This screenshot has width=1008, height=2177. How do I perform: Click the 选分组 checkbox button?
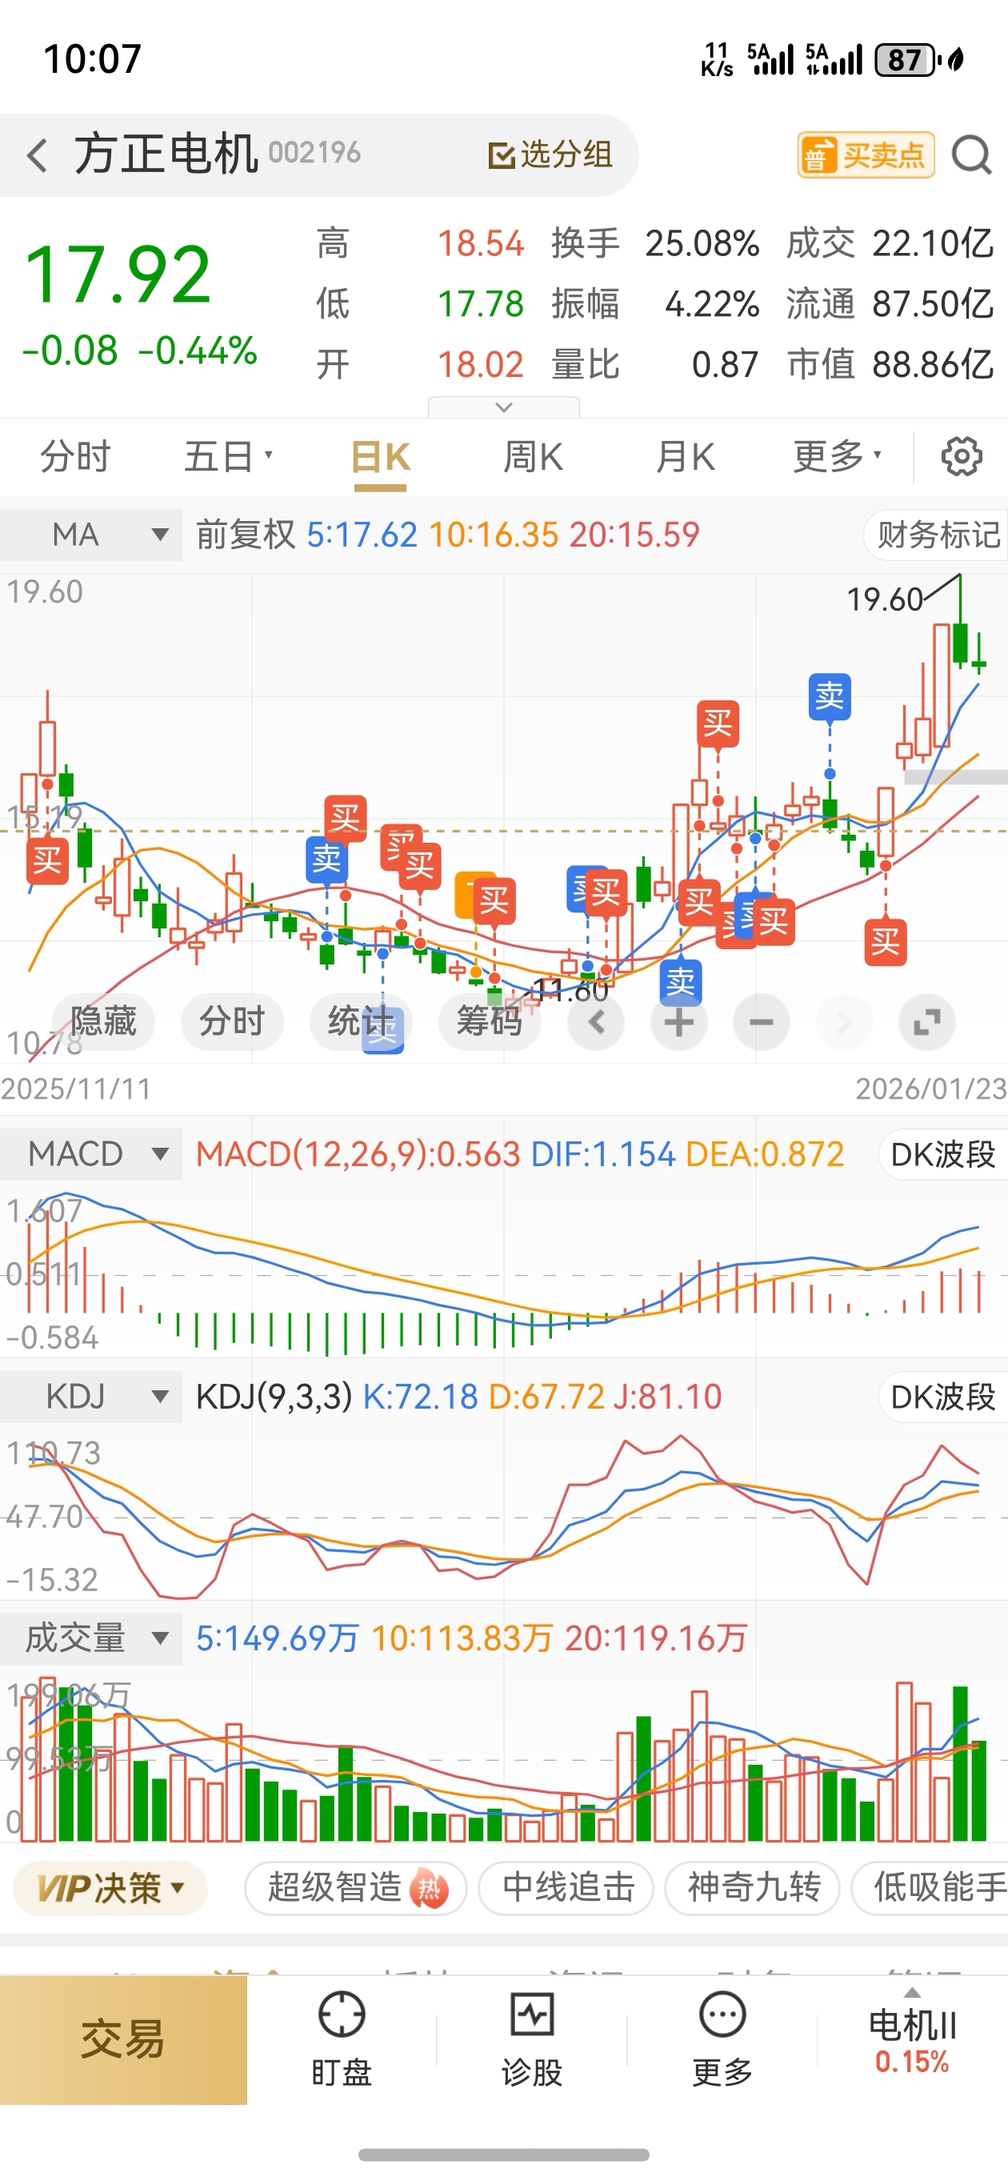point(550,154)
